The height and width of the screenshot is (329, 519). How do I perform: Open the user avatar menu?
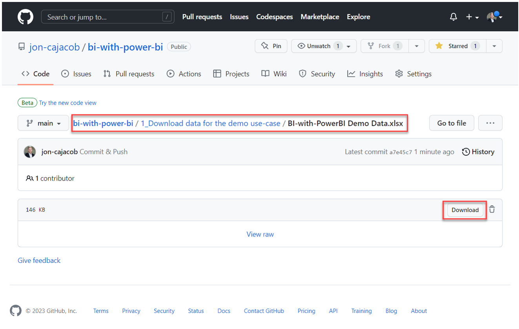(x=494, y=17)
